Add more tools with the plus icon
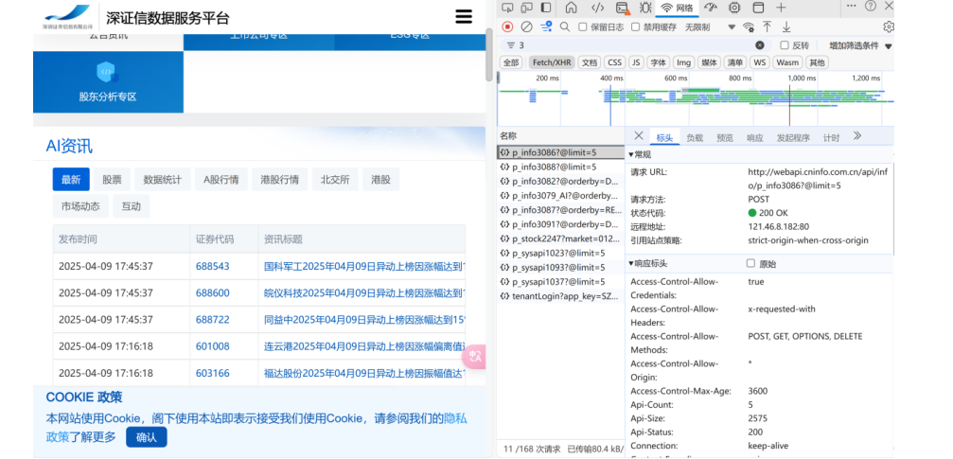This screenshot has height=459, width=953. tap(781, 8)
